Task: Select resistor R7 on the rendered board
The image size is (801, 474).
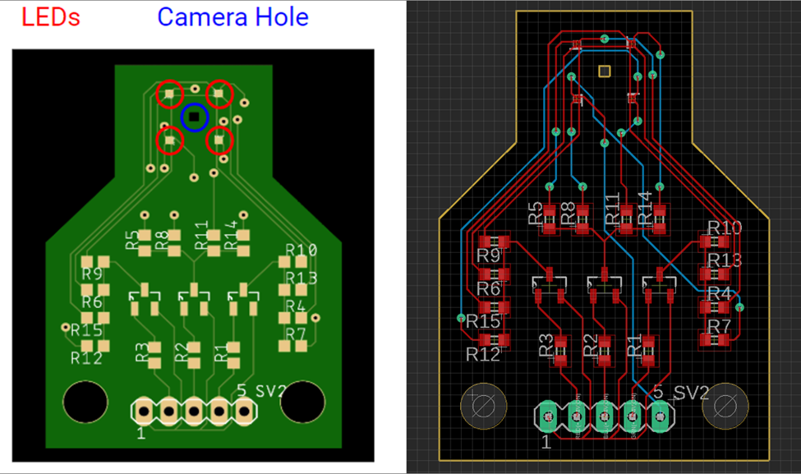Action: (x=292, y=332)
